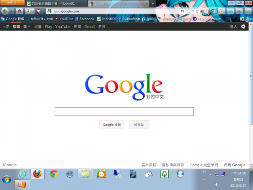
Task: Open the 隱私權與條款 footer link
Action: pyautogui.click(x=173, y=165)
